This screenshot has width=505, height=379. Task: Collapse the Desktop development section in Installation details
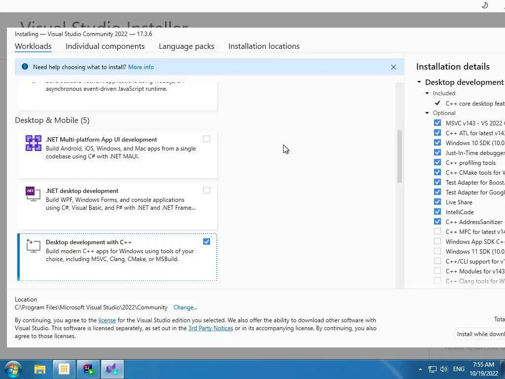tap(419, 82)
